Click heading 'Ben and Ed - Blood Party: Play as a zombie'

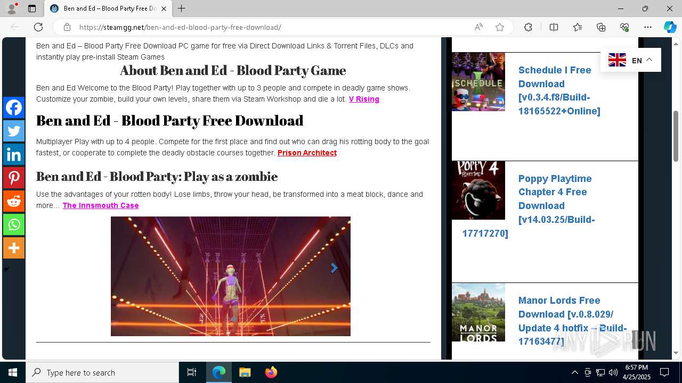click(157, 176)
